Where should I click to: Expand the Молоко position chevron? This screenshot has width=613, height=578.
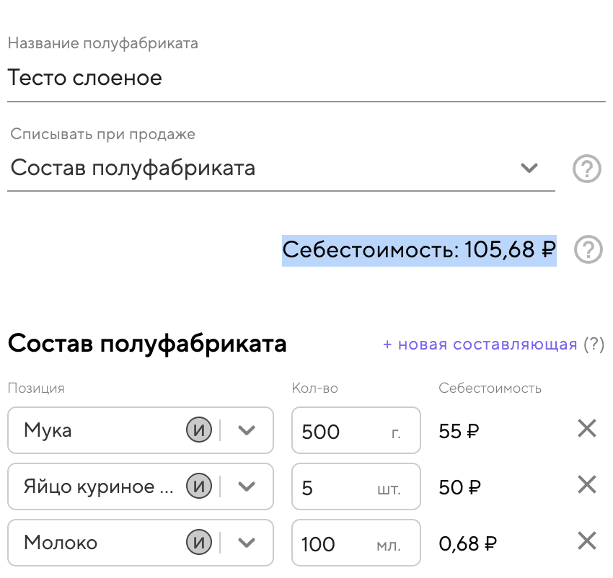click(x=247, y=543)
